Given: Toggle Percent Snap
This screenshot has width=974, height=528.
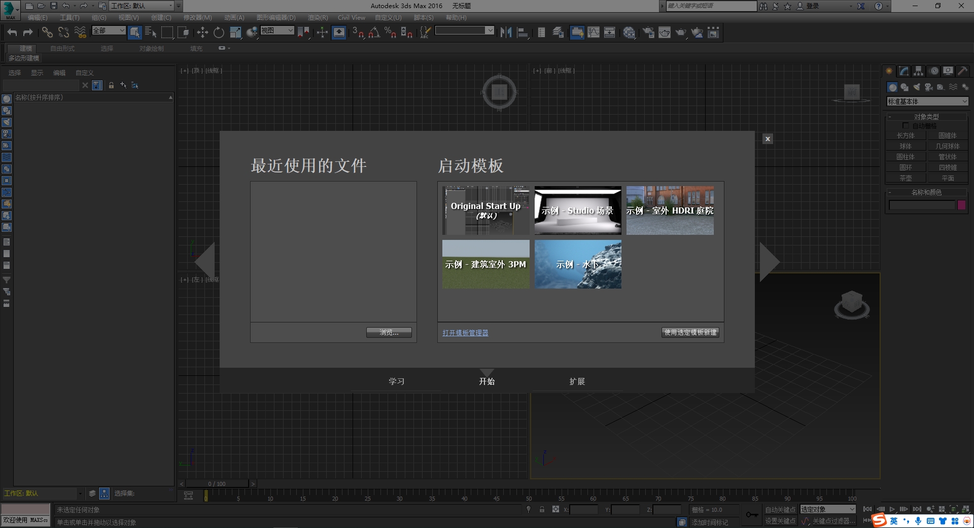Looking at the screenshot, I should [390, 32].
